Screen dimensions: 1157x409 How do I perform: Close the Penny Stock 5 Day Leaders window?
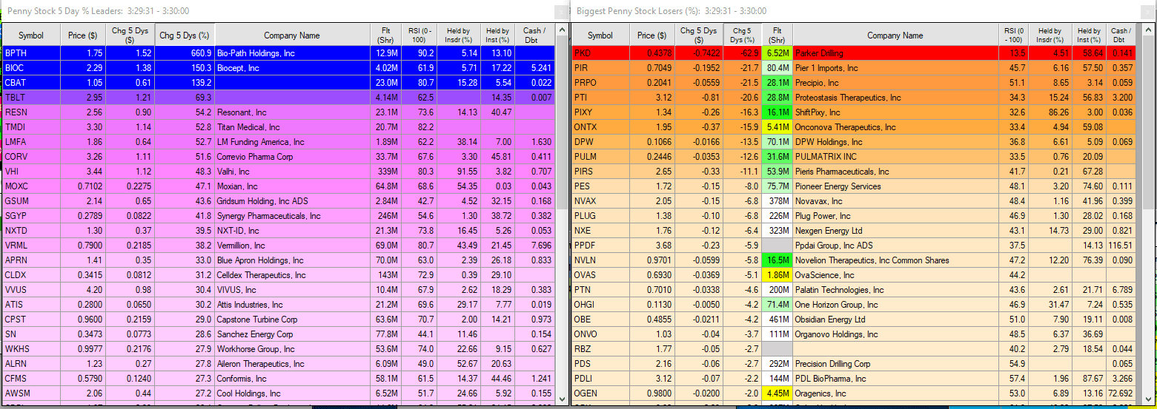(560, 10)
